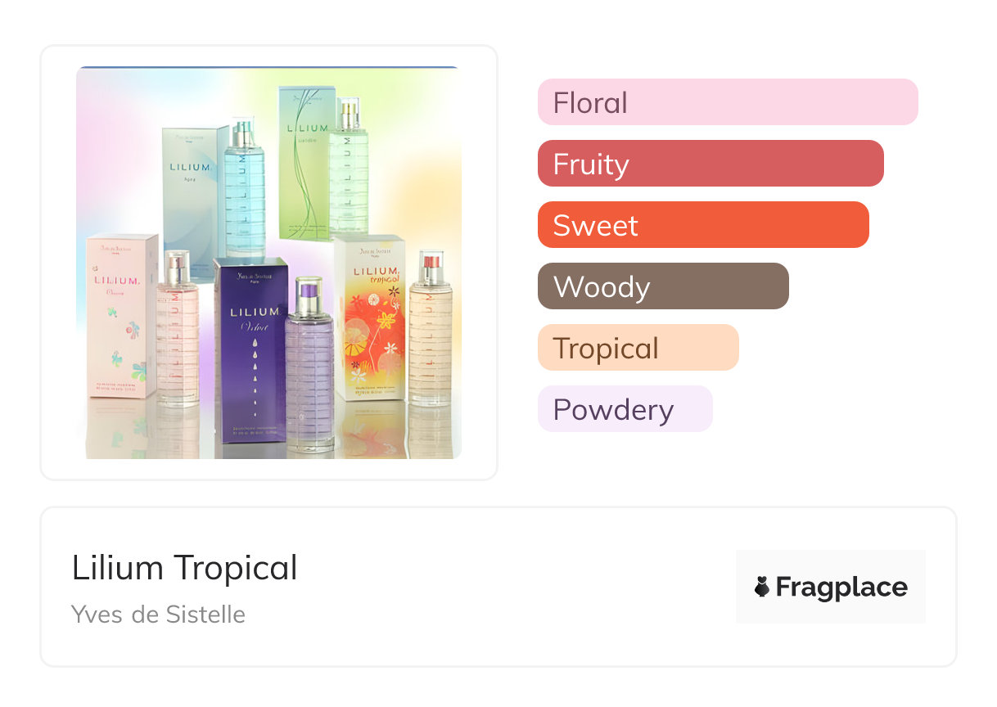Select the peach bottle with red cap
The height and width of the screenshot is (707, 997).
430,331
